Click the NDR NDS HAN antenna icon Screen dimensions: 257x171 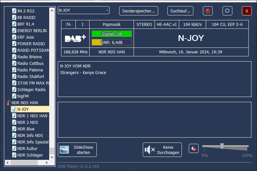click(8, 103)
